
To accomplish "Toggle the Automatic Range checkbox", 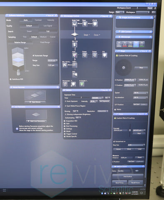I will [x=33, y=55].
